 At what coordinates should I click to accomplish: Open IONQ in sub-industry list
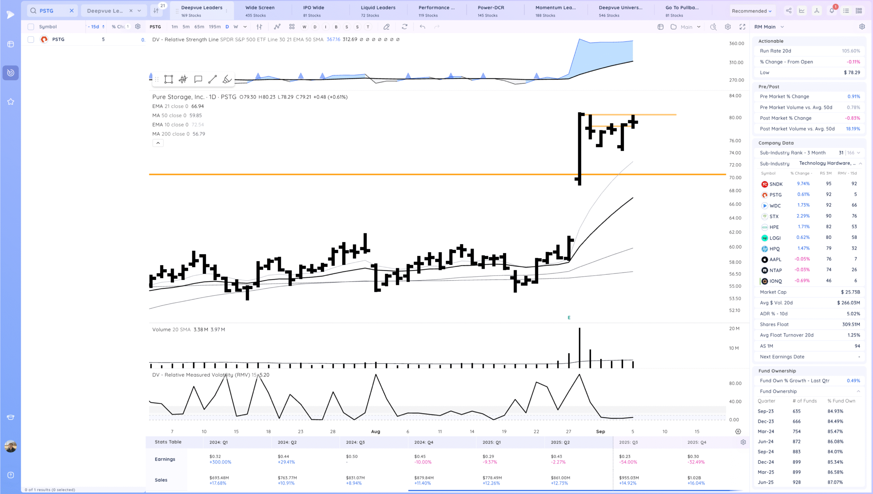775,281
